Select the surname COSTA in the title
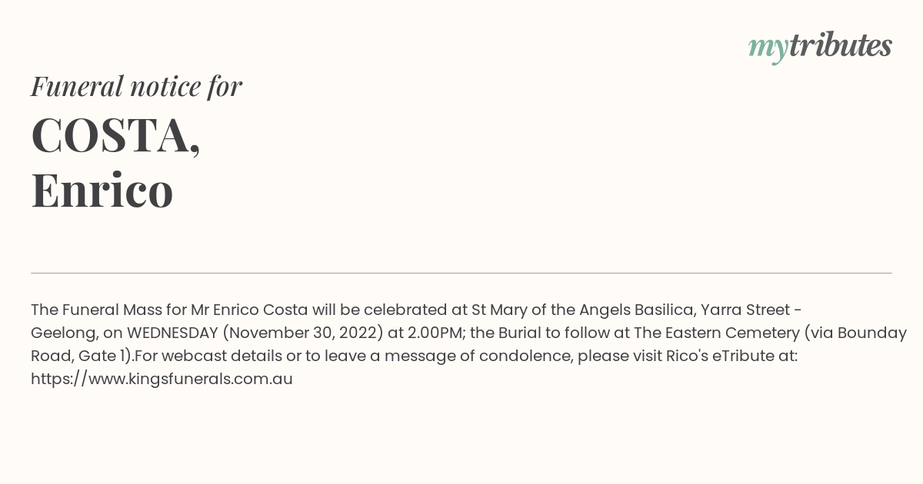The height and width of the screenshot is (484, 923). click(x=115, y=135)
